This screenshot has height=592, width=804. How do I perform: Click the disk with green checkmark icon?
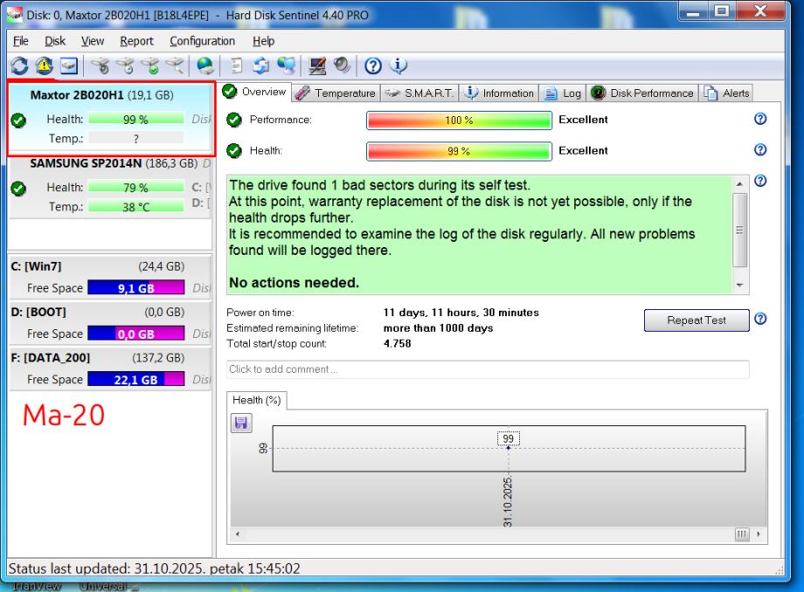coord(150,65)
